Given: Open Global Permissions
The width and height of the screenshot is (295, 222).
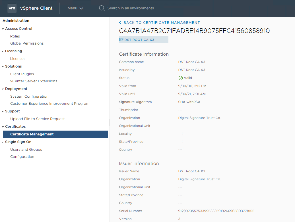Looking at the screenshot, I should [27, 43].
